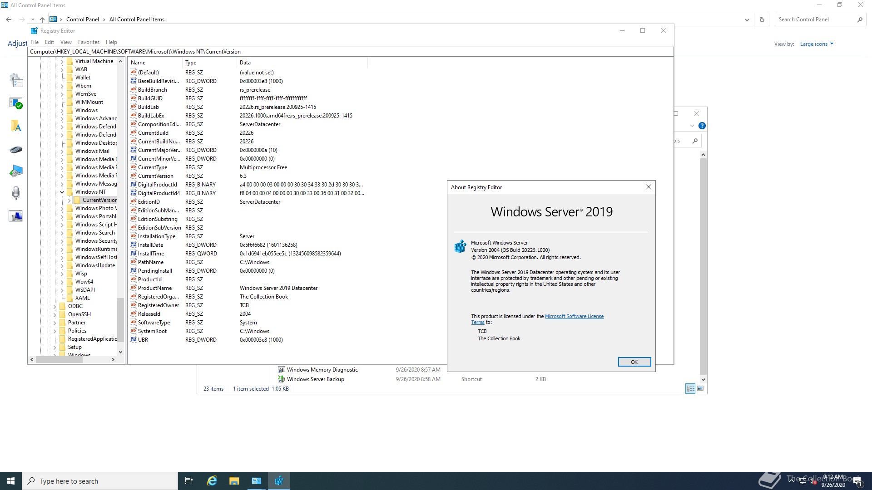Go back in Control Panel window

pyautogui.click(x=9, y=20)
